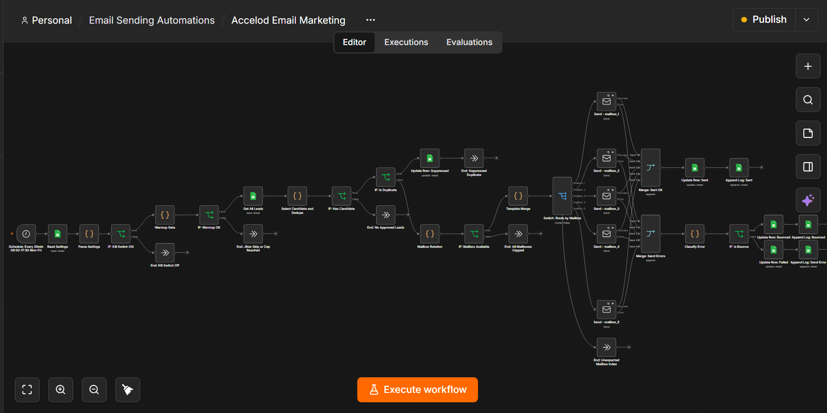Zoom in on the canvas
The height and width of the screenshot is (413, 827).
[61, 390]
